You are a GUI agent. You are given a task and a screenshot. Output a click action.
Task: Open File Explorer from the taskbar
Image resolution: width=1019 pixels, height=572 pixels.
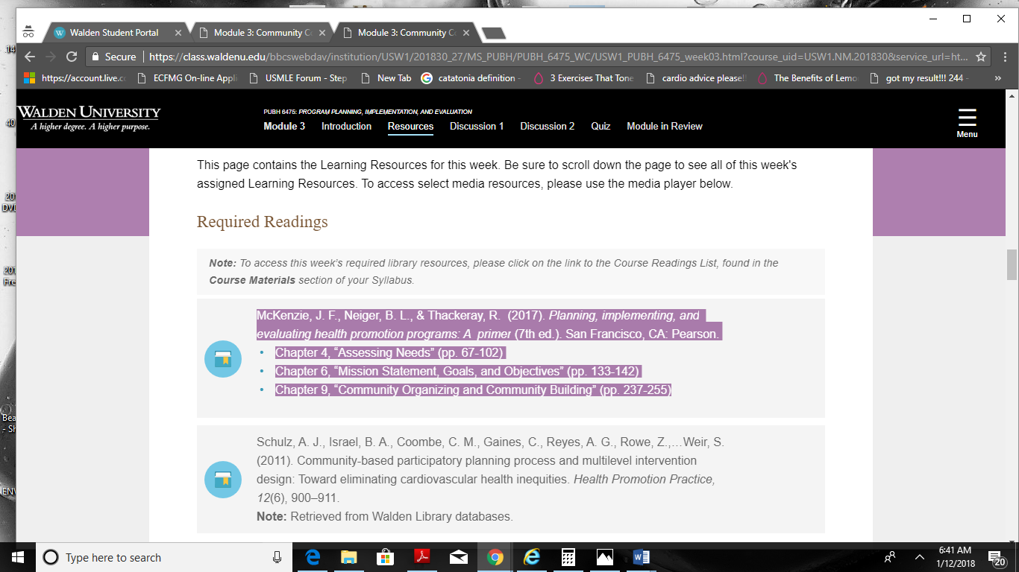click(x=348, y=557)
